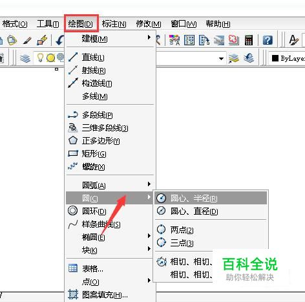Choose 圆心、直径(D) circle option
Screen dimensions: 305x302
pos(211,211)
